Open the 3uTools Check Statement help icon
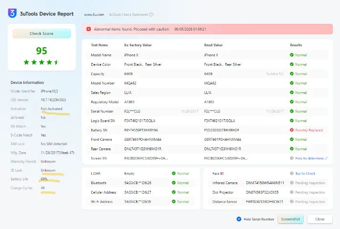340x229 pixels. [151, 14]
